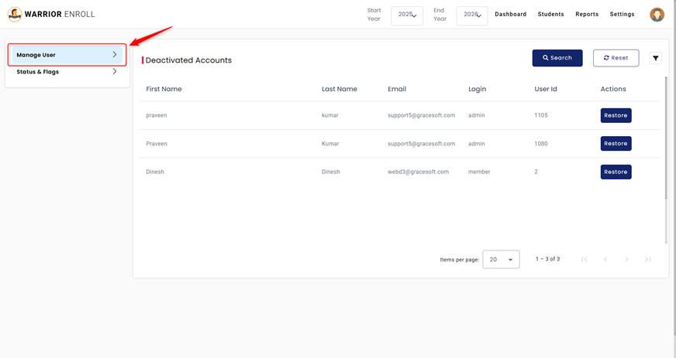Go to the first page of results
676x358 pixels.
tap(585, 259)
